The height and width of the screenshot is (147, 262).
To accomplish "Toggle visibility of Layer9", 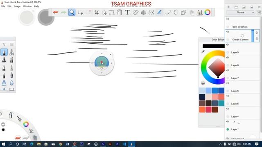I will pyautogui.click(x=228, y=45).
